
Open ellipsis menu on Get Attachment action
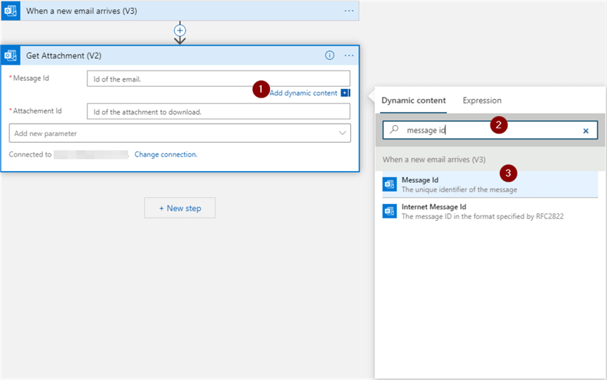[349, 55]
